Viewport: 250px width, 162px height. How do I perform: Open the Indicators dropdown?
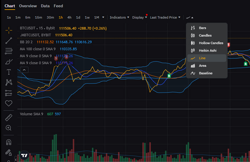click(119, 18)
